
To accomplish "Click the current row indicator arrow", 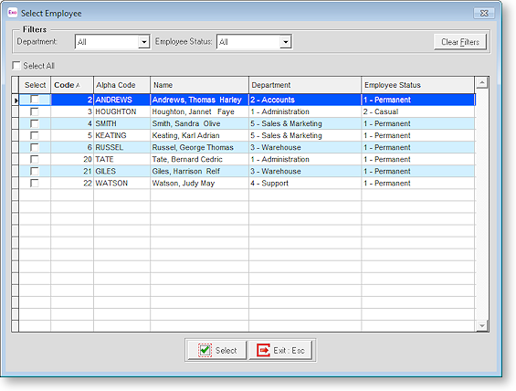I will (16, 100).
